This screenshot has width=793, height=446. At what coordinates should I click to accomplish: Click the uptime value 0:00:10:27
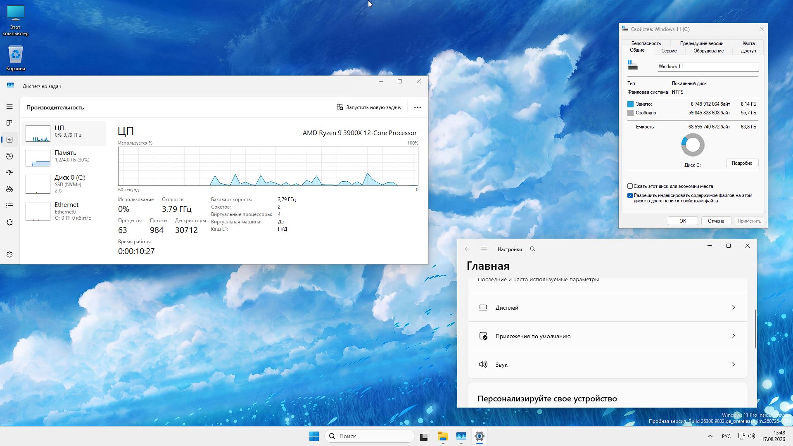pyautogui.click(x=136, y=251)
